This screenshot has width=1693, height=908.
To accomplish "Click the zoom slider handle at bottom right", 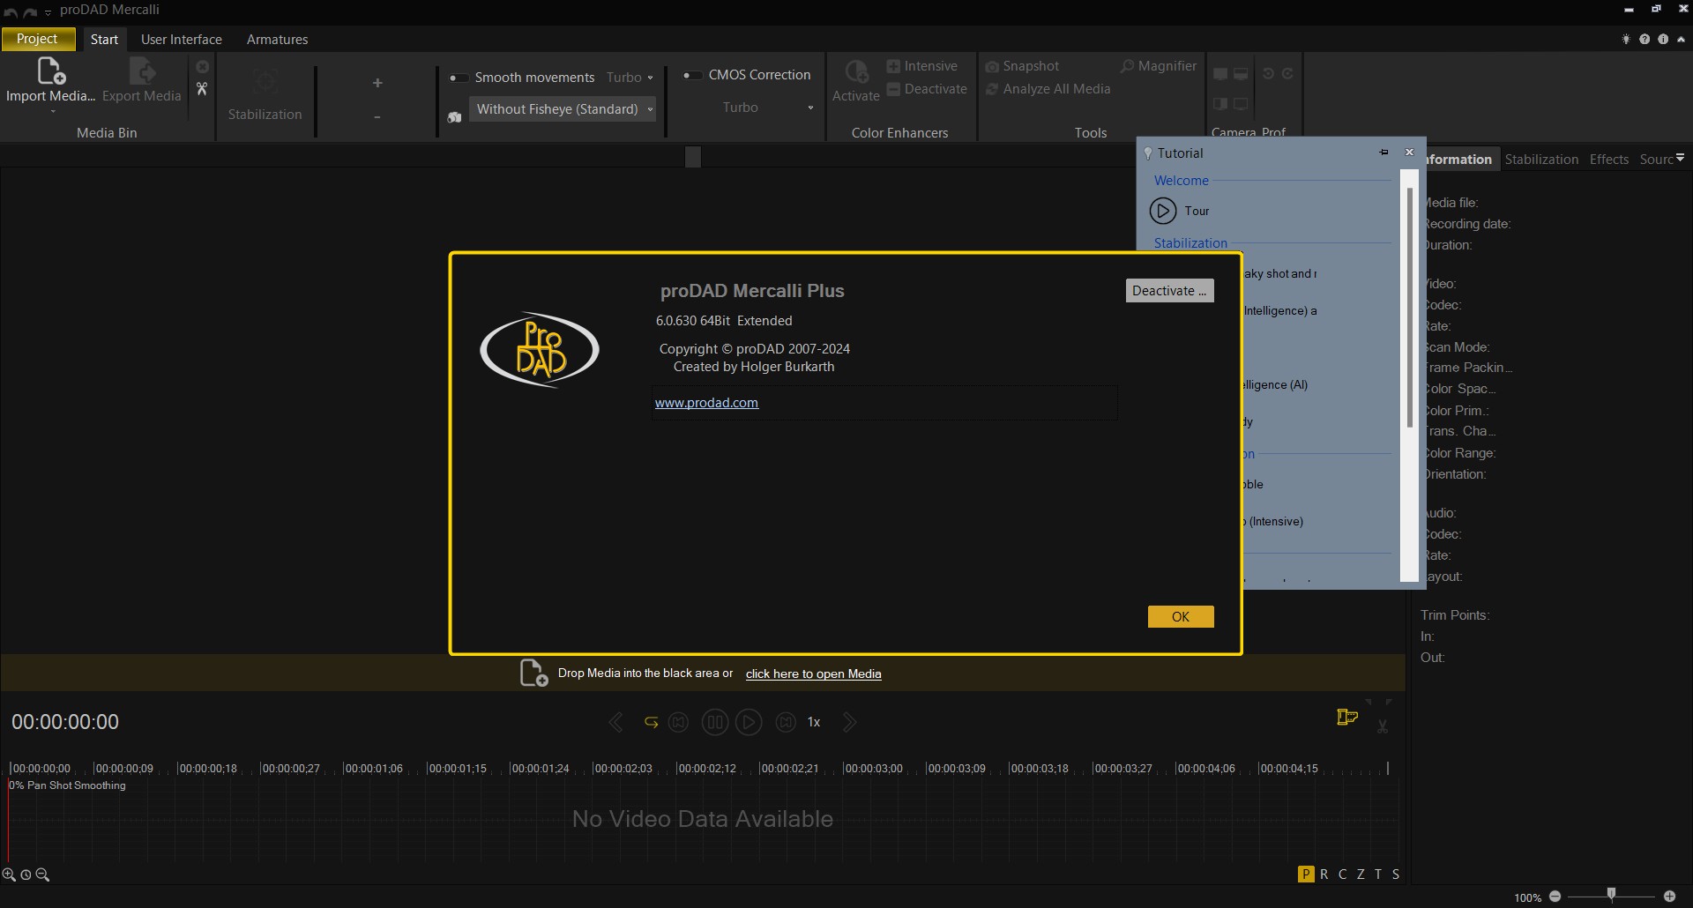I will pyautogui.click(x=1611, y=894).
